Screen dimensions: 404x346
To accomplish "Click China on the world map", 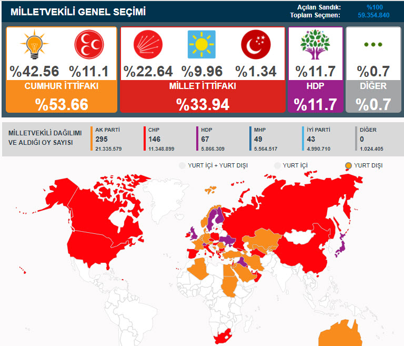I will (304, 253).
